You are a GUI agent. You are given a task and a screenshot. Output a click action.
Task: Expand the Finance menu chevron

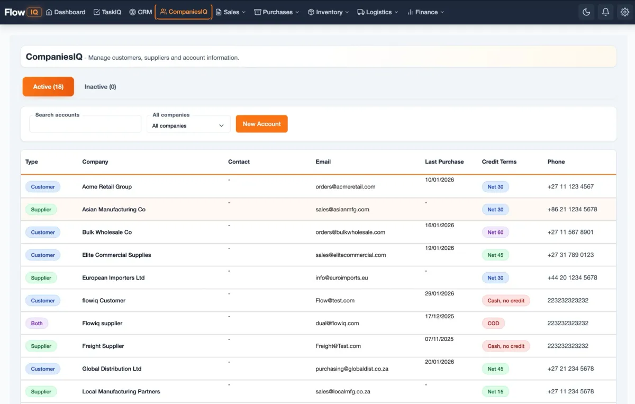[x=442, y=12]
